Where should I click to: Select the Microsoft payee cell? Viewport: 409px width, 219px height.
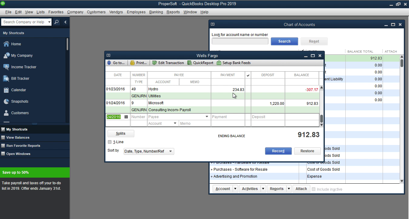click(179, 103)
